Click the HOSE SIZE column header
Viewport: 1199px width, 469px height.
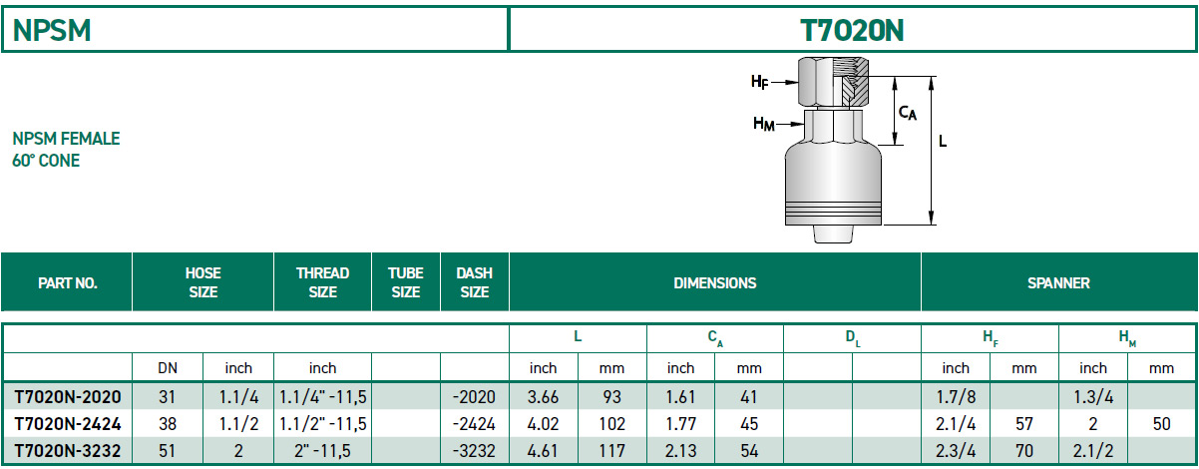point(203,282)
